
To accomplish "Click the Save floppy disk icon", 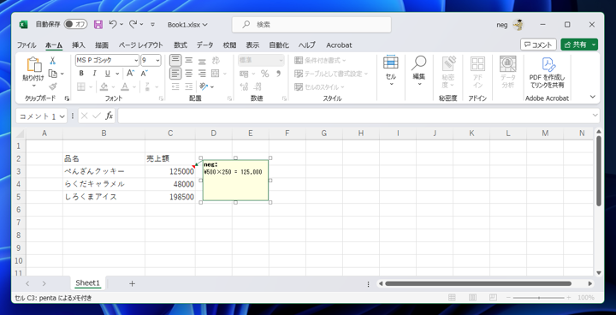I will (98, 24).
